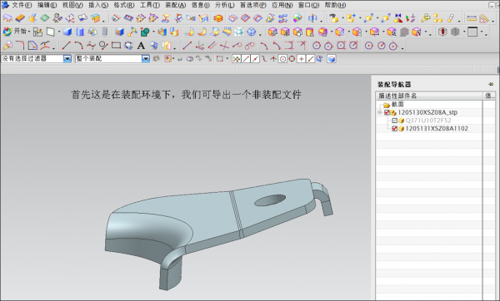
Task: Click the blue cube view icon in selection bar
Action: point(332,59)
